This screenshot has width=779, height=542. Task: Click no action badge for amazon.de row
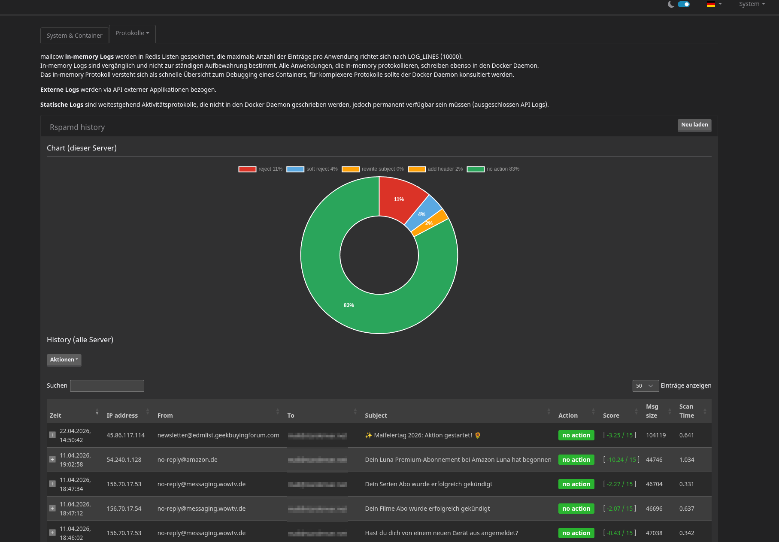pos(576,460)
